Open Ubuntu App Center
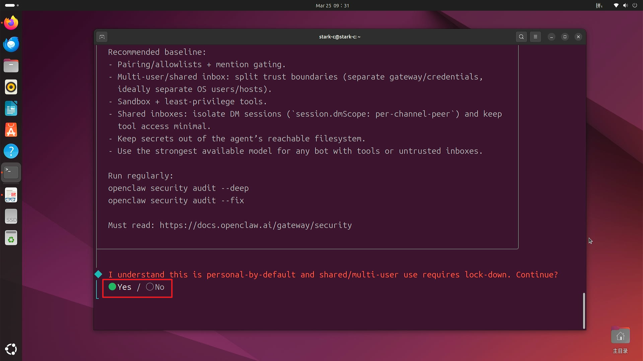Viewport: 643px width, 361px height. (11, 130)
